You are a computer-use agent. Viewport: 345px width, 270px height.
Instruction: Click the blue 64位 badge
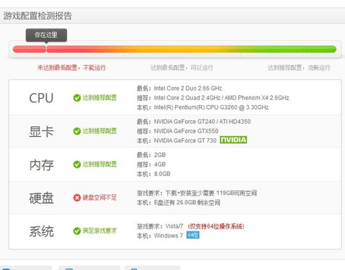coord(193,235)
